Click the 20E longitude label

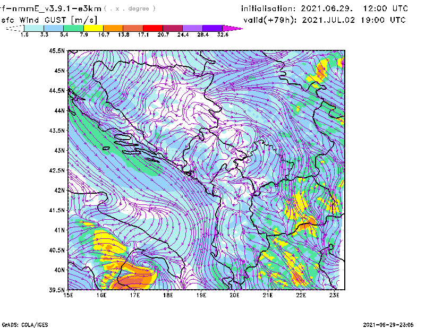coord(234,295)
